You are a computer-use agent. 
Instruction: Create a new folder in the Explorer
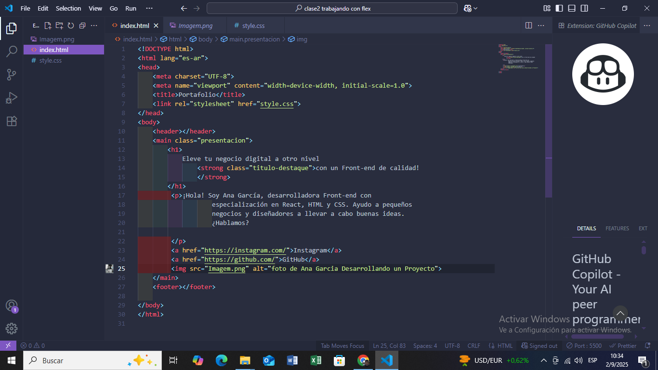point(59,26)
